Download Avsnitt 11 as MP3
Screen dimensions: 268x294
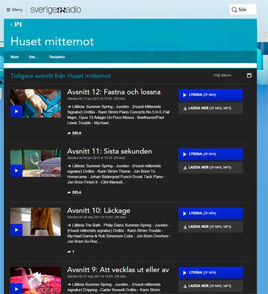click(211, 168)
